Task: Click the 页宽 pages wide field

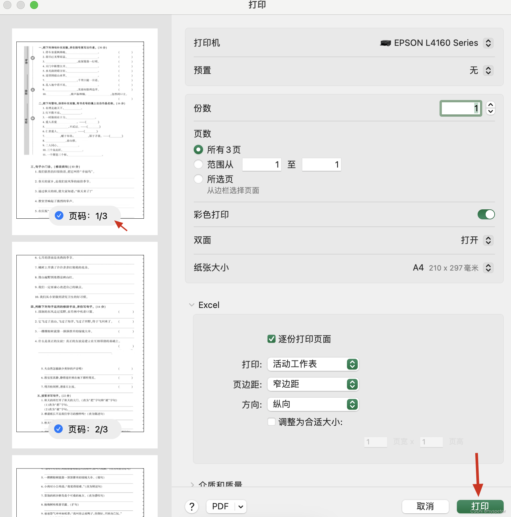Action: pos(376,442)
